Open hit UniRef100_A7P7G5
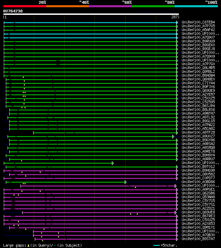 tap(198, 26)
